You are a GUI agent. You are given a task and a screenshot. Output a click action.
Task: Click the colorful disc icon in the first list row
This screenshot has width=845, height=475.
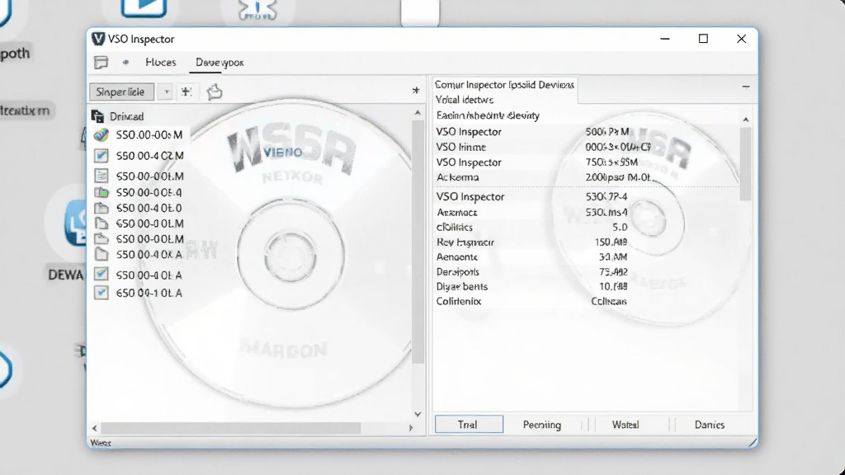tap(101, 134)
